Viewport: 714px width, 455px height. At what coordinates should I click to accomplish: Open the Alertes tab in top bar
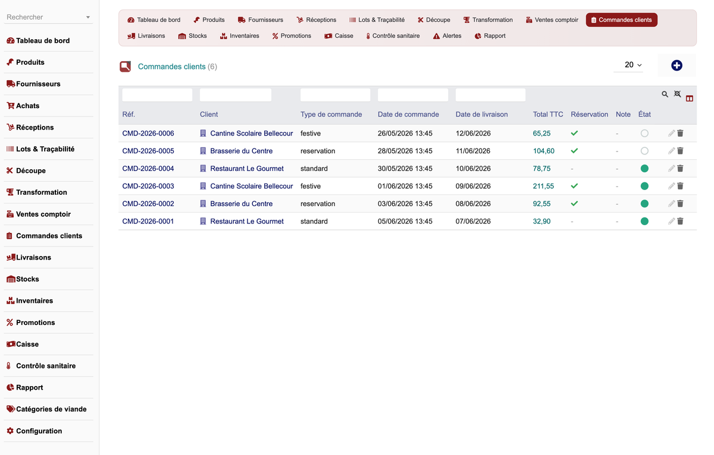pyautogui.click(x=447, y=36)
